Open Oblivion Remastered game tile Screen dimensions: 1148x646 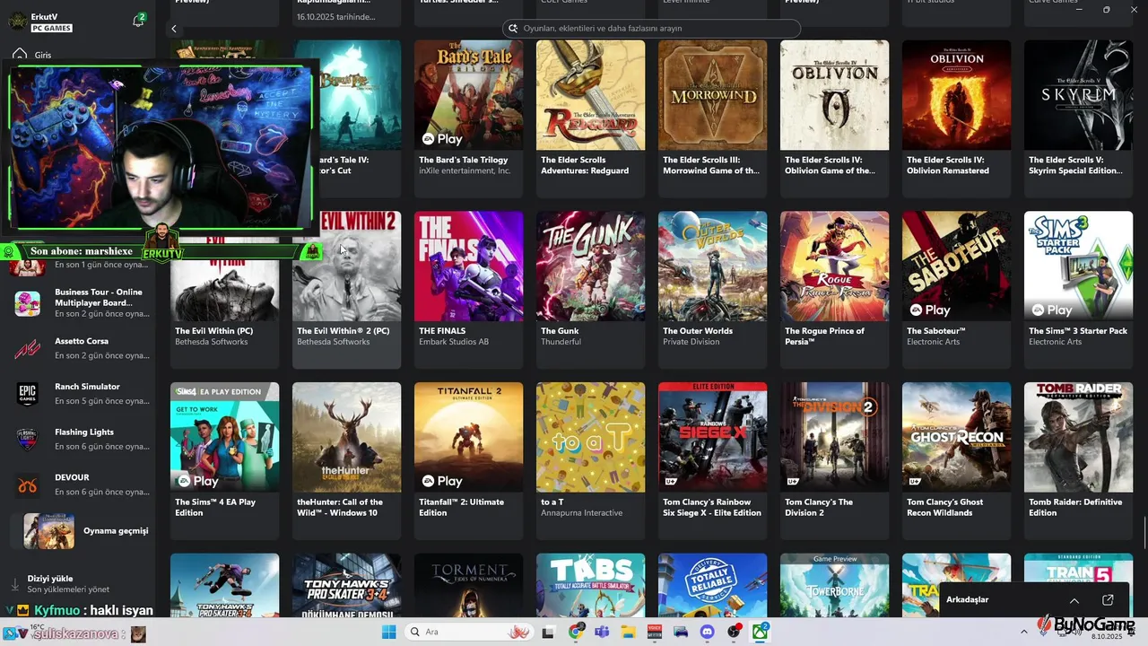click(956, 118)
